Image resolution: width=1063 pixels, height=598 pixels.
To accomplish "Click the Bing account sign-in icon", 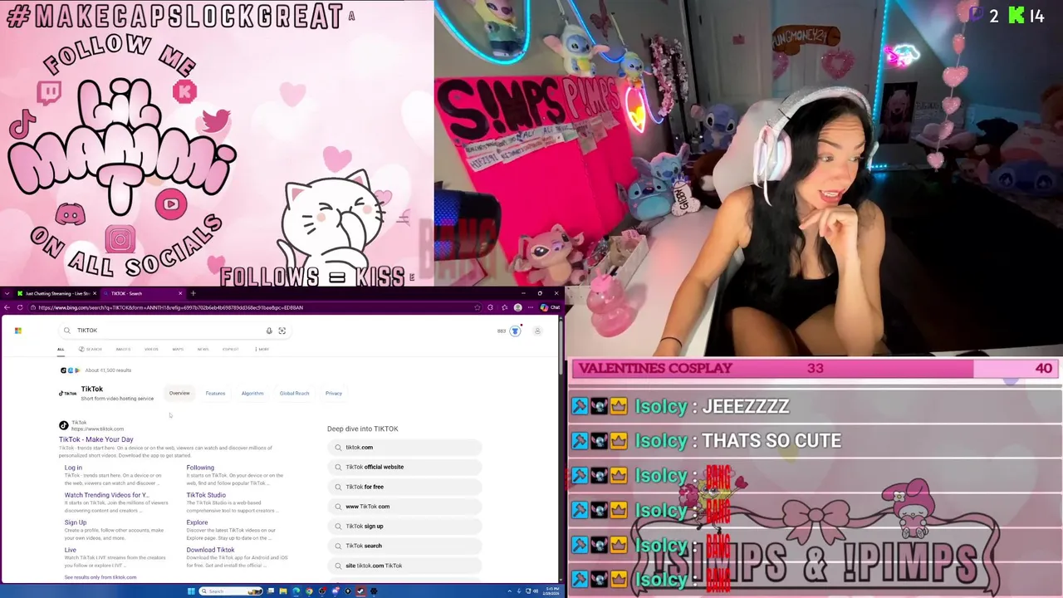I will click(537, 331).
